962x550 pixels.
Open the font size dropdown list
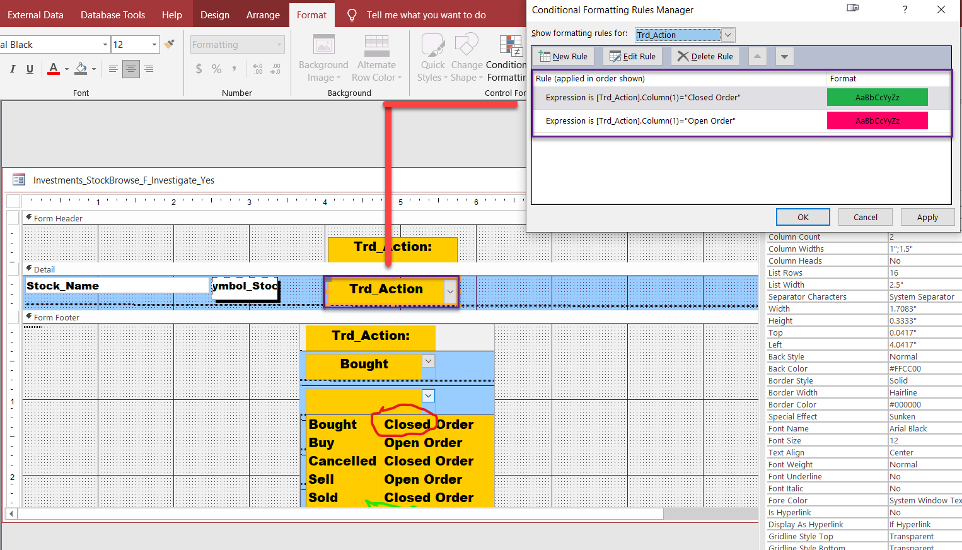coord(154,44)
